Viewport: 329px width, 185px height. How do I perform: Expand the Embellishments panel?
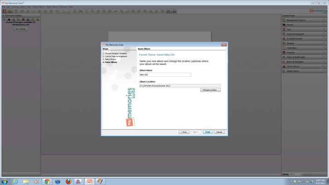(304, 39)
